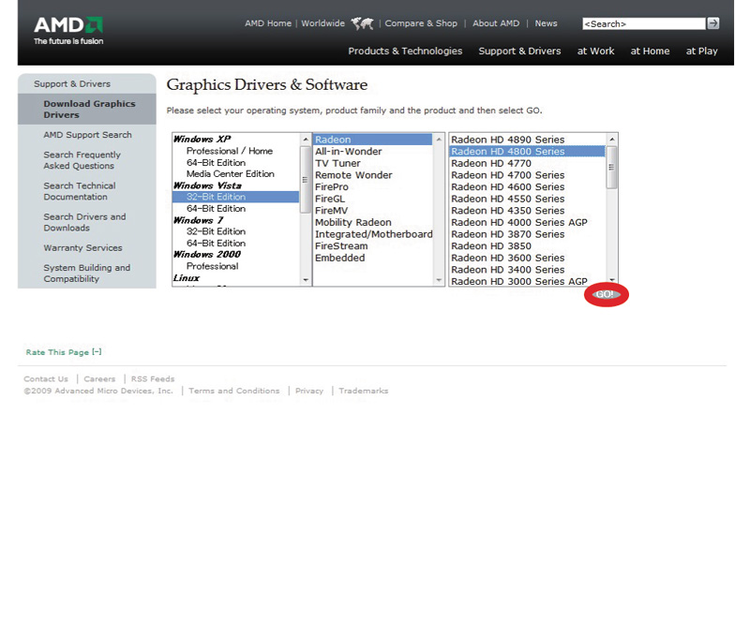
Task: Select Radeon HD 3850
Action: click(x=490, y=246)
